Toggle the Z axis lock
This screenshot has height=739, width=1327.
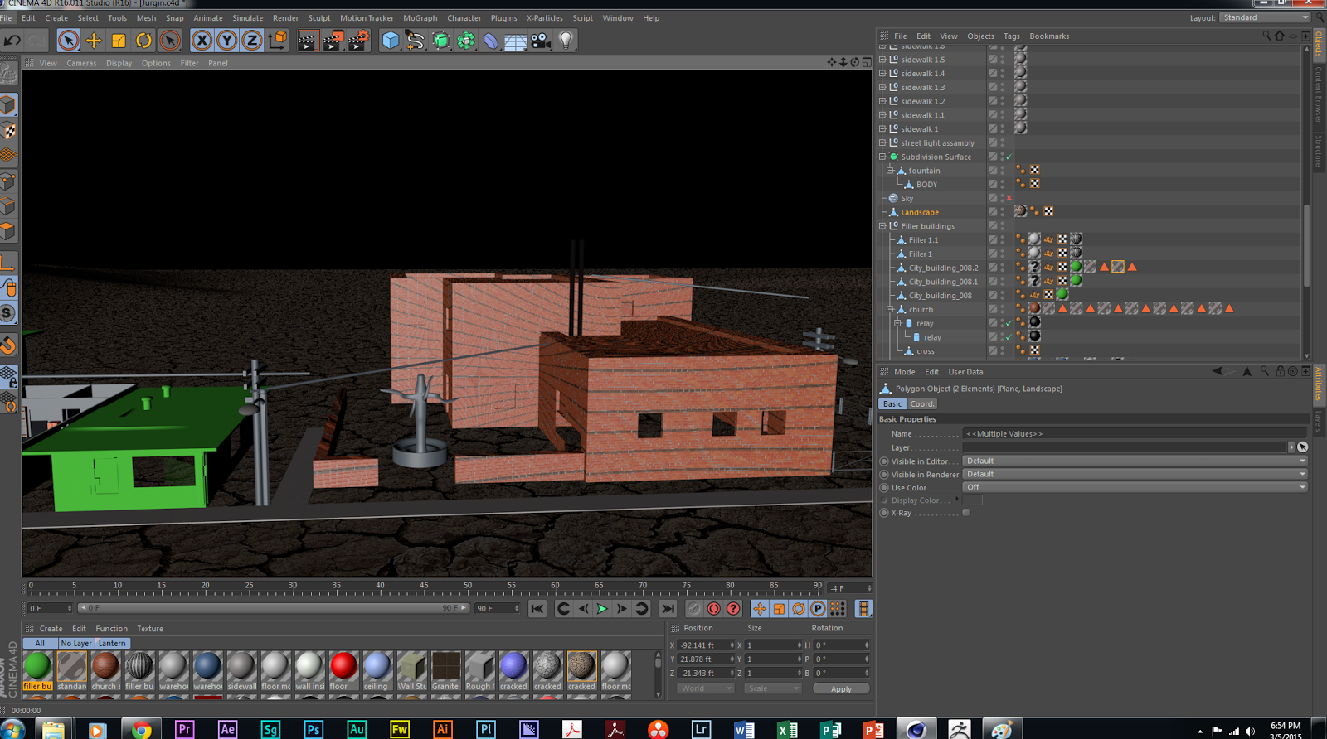pos(251,40)
